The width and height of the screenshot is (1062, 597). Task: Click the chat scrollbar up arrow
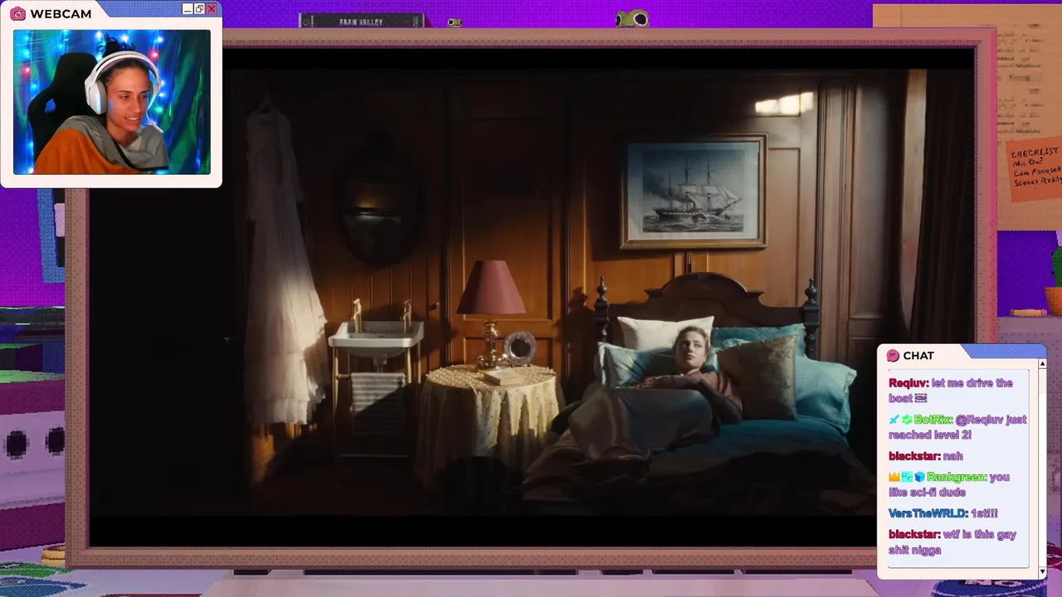point(1042,363)
